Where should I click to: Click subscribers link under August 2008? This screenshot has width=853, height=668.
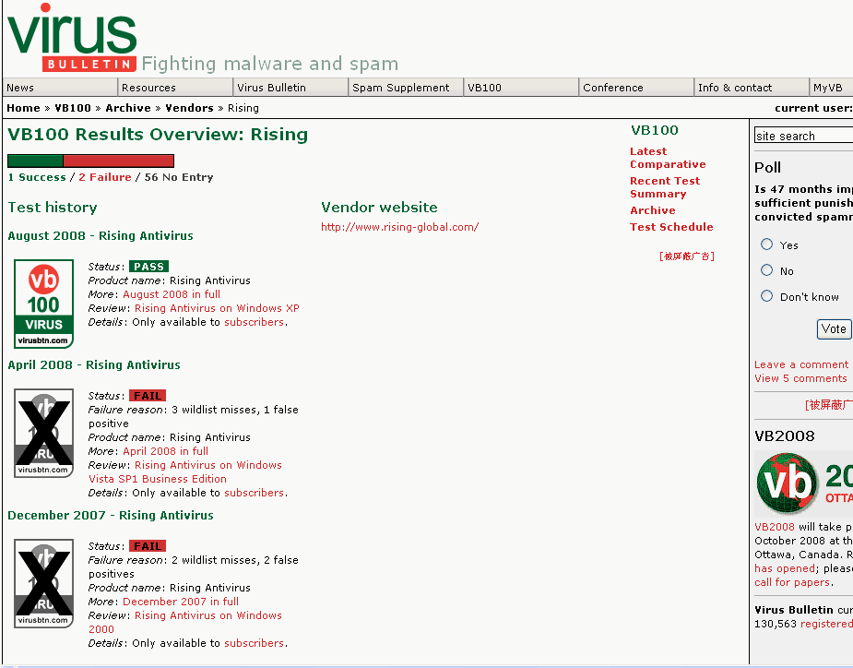[x=254, y=322]
